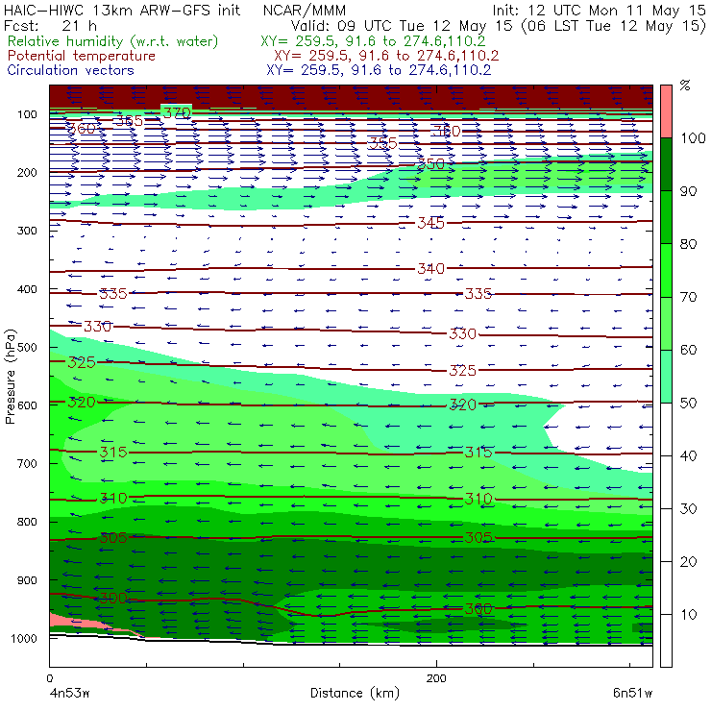Viewport: 711px width, 711px height.
Task: Click the '600' pressure axis label
Action: (x=27, y=405)
